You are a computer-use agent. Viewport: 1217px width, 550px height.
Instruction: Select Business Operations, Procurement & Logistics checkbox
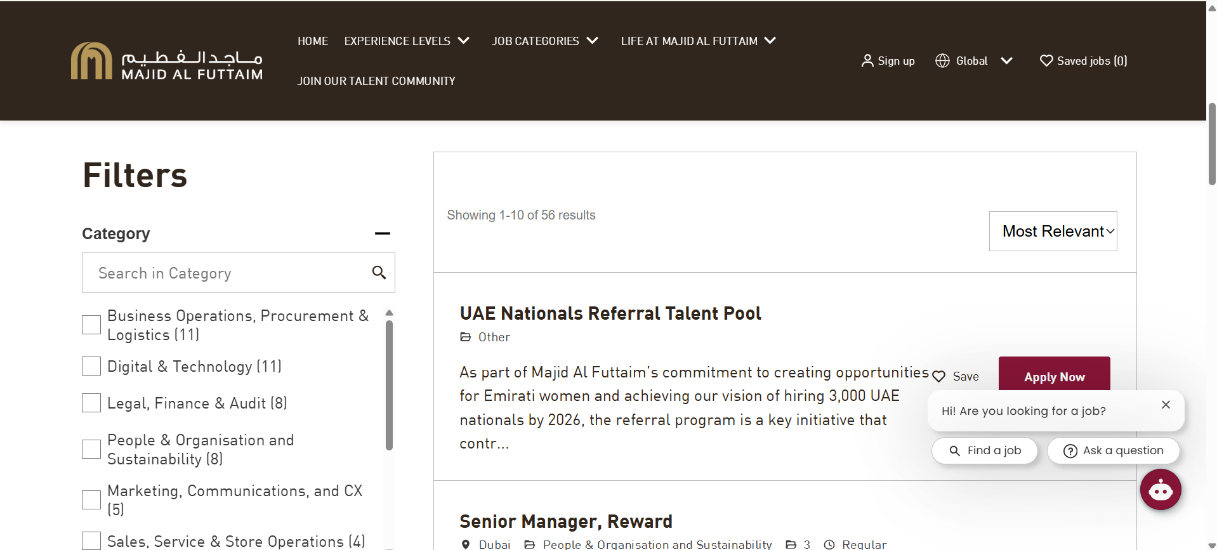pos(91,325)
